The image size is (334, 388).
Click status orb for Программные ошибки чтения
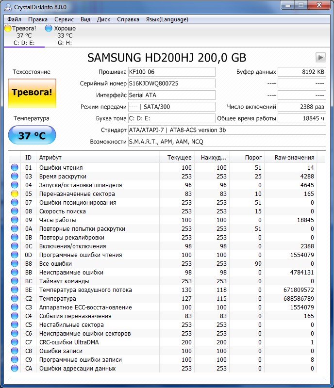click(x=15, y=255)
